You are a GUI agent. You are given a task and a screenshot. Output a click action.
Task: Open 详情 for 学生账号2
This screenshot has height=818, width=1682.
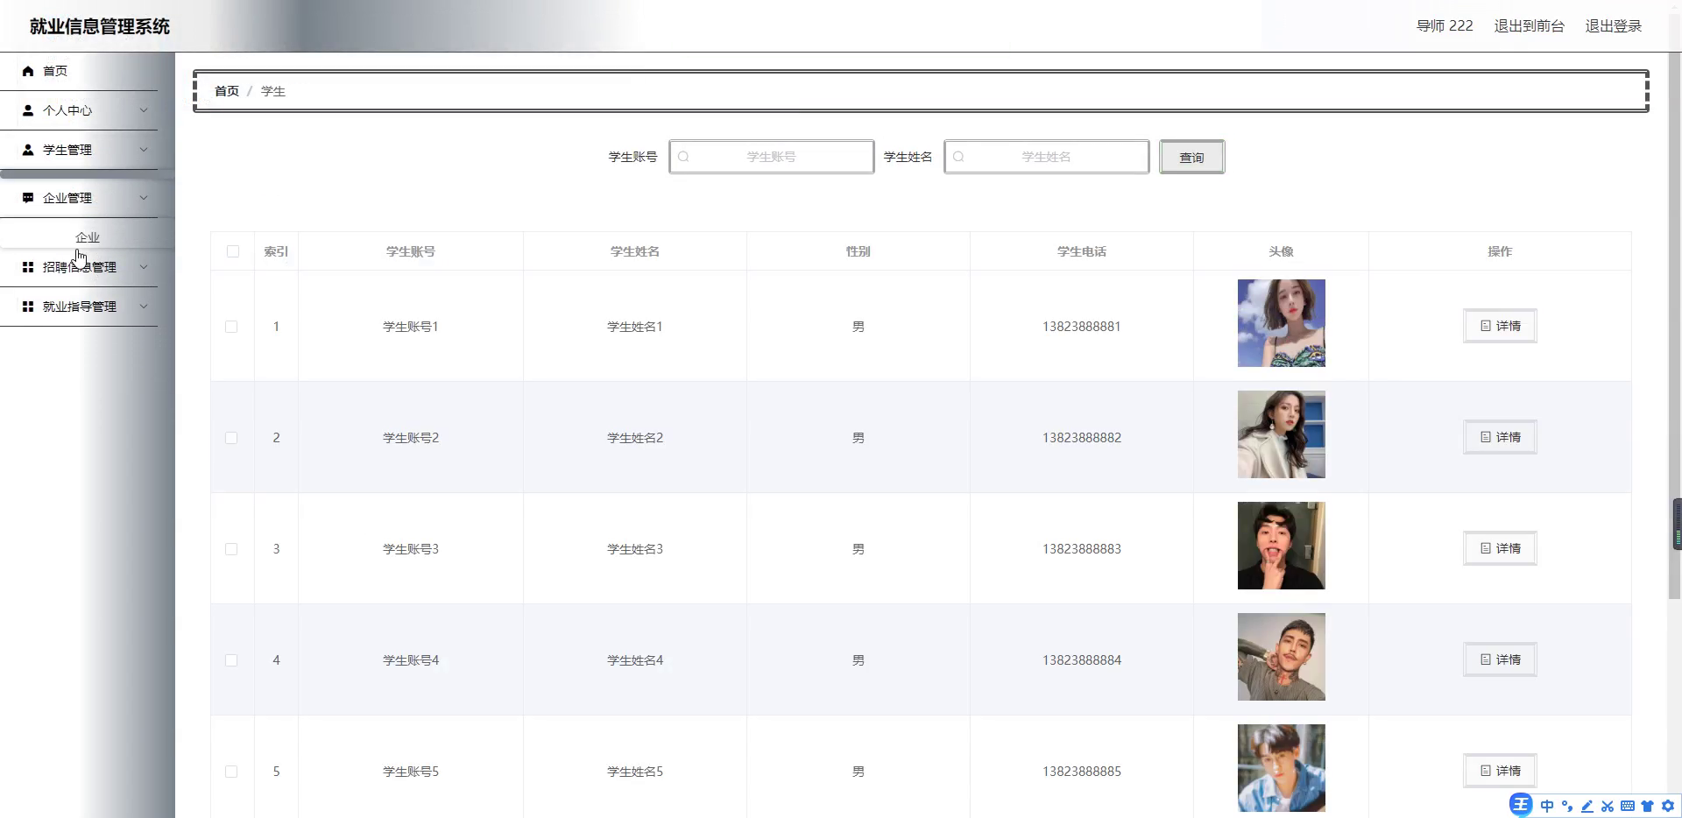1500,437
